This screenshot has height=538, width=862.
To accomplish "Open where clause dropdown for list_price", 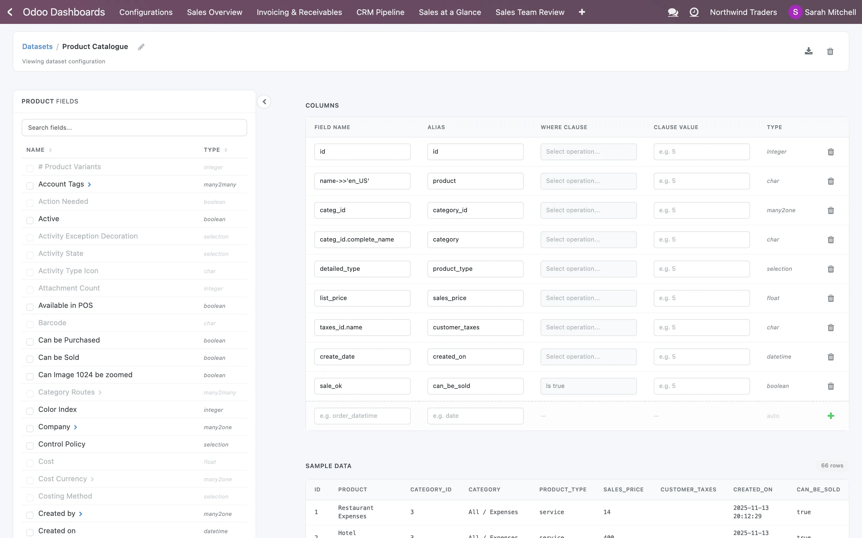I will (x=588, y=298).
